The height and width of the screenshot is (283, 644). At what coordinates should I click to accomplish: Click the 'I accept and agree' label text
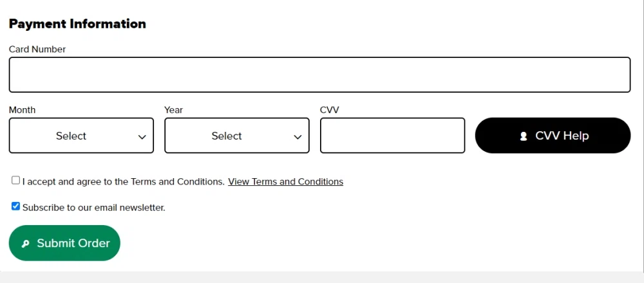pos(123,182)
